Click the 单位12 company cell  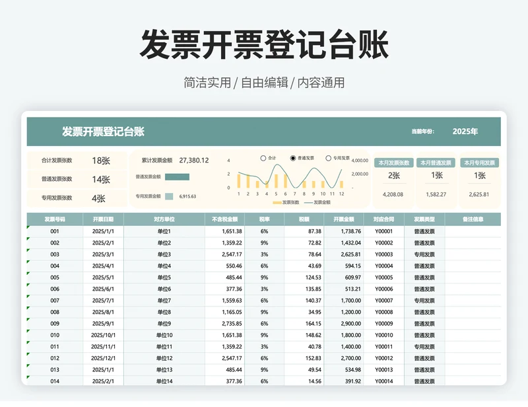[x=164, y=358]
